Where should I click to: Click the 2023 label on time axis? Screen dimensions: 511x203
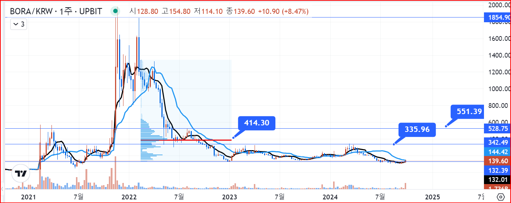coord(230,197)
